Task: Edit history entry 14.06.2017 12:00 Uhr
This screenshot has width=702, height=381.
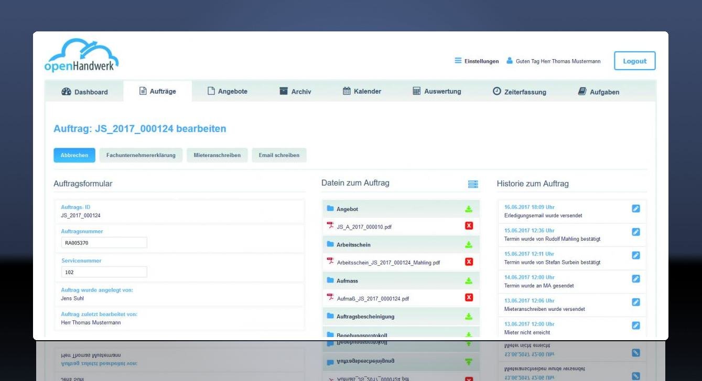Action: [x=636, y=279]
